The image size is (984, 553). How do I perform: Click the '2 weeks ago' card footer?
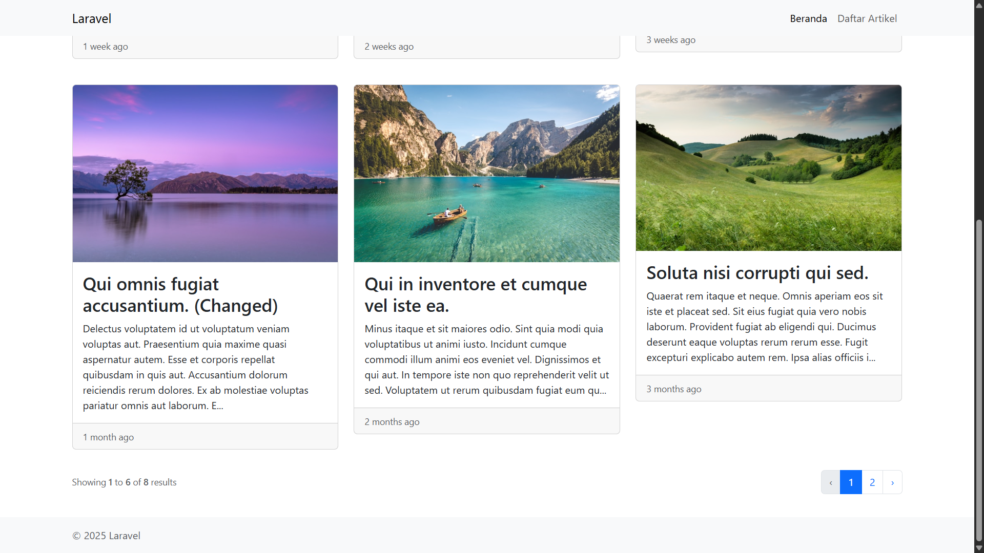[486, 47]
